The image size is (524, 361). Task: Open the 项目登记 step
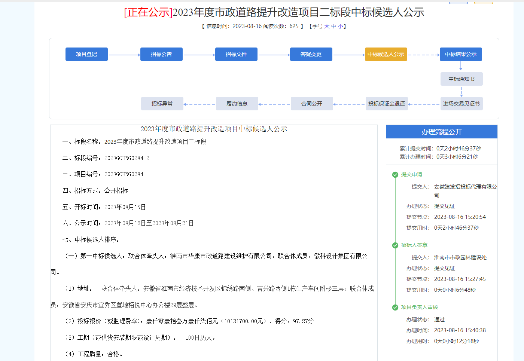point(86,54)
